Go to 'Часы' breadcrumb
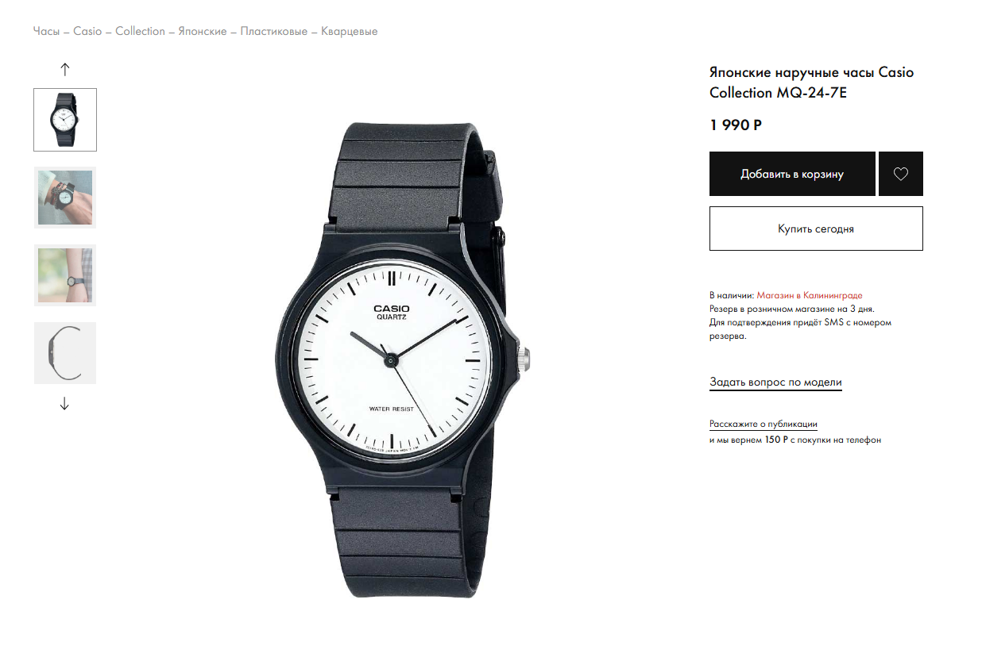Viewport: 982px width, 657px height. click(x=46, y=32)
